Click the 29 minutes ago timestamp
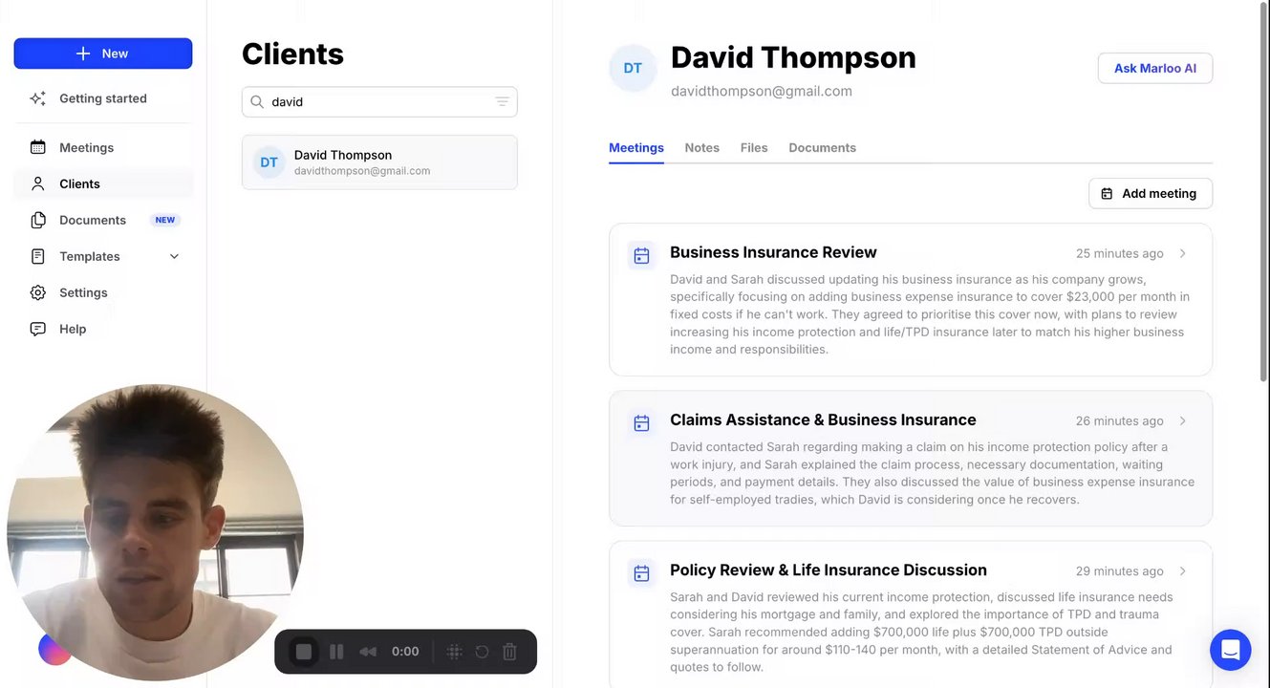Viewport: 1270px width, 688px height. pyautogui.click(x=1120, y=570)
